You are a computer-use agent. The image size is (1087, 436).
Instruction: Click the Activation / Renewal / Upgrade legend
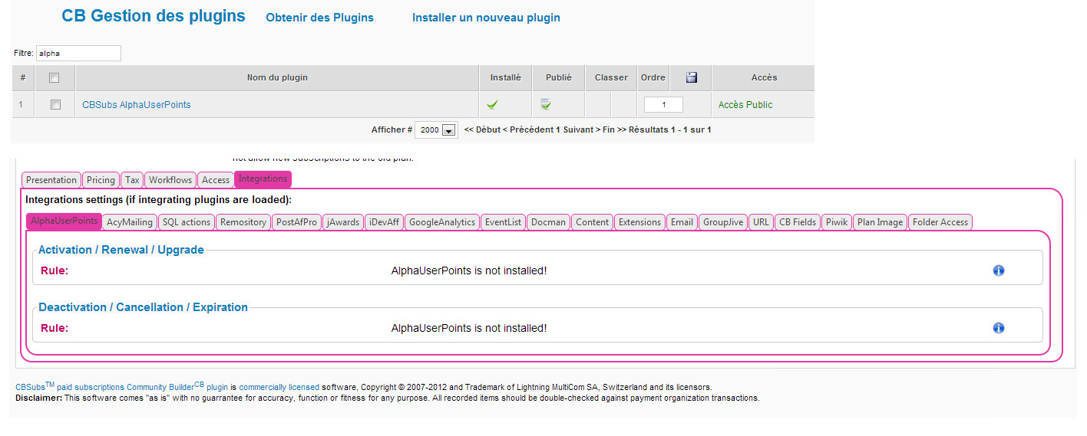(121, 250)
